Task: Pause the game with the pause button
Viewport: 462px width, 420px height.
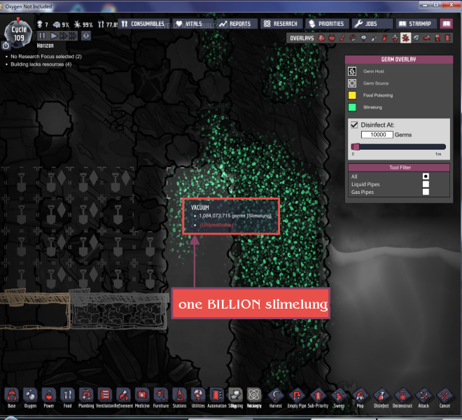Action: click(42, 35)
